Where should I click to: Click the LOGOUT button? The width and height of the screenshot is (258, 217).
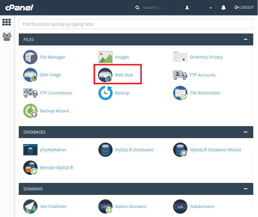[244, 7]
